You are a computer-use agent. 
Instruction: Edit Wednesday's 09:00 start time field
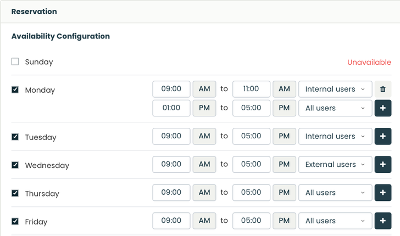(171, 165)
